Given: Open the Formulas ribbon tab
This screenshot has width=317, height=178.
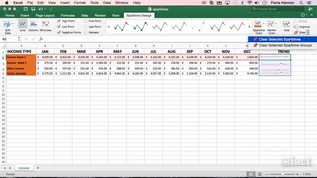Looking at the screenshot, I should pyautogui.click(x=68, y=15).
